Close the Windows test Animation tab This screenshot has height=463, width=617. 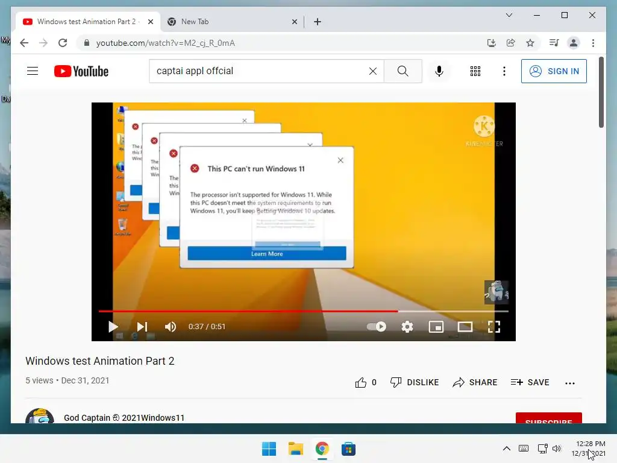tap(150, 22)
